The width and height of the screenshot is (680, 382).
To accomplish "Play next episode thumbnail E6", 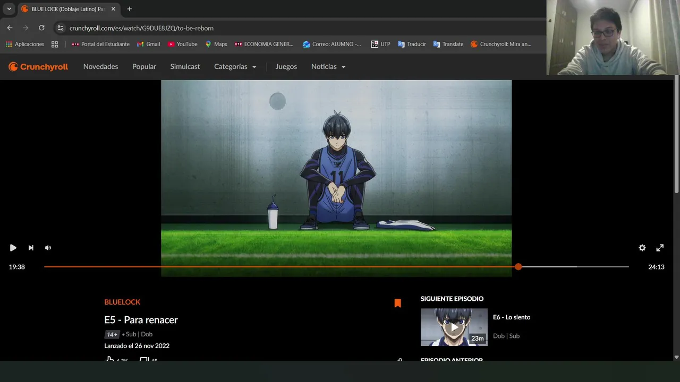I will pyautogui.click(x=454, y=327).
